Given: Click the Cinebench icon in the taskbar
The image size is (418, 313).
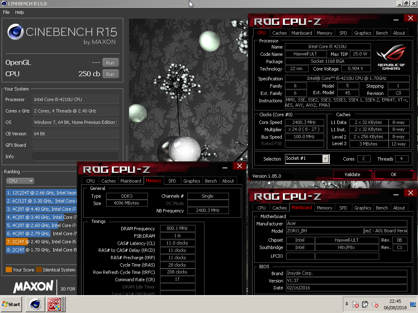Looking at the screenshot, I should coord(36,304).
